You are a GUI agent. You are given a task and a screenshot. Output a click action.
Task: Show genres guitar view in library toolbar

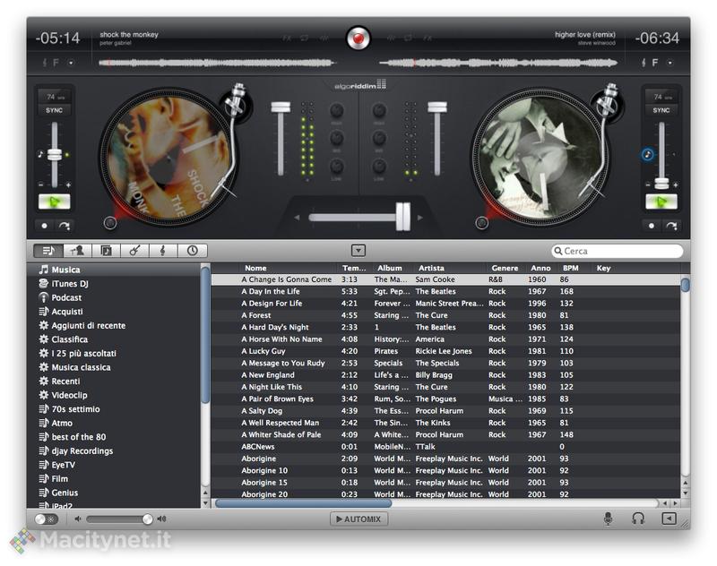(135, 251)
